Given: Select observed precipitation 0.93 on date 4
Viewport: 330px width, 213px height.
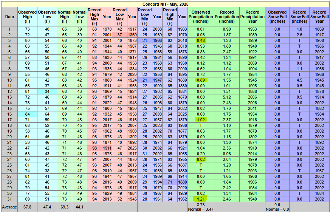Looking at the screenshot, I should [201, 46].
